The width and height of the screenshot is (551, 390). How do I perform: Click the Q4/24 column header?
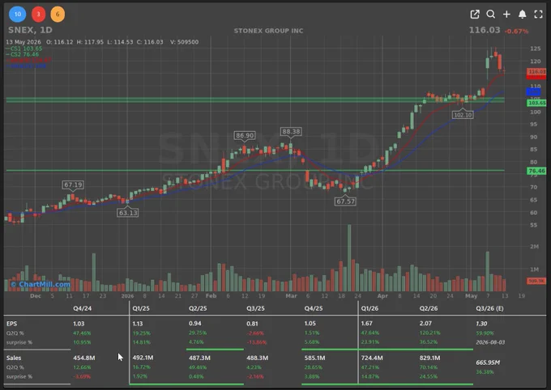click(82, 308)
